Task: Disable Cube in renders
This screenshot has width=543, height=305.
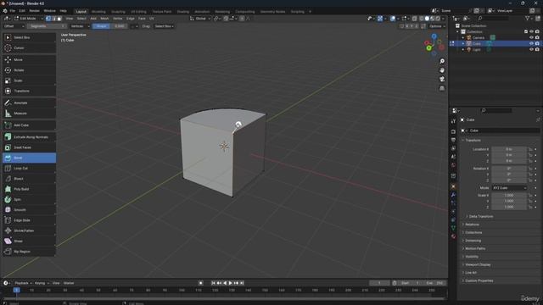Action: tap(537, 43)
